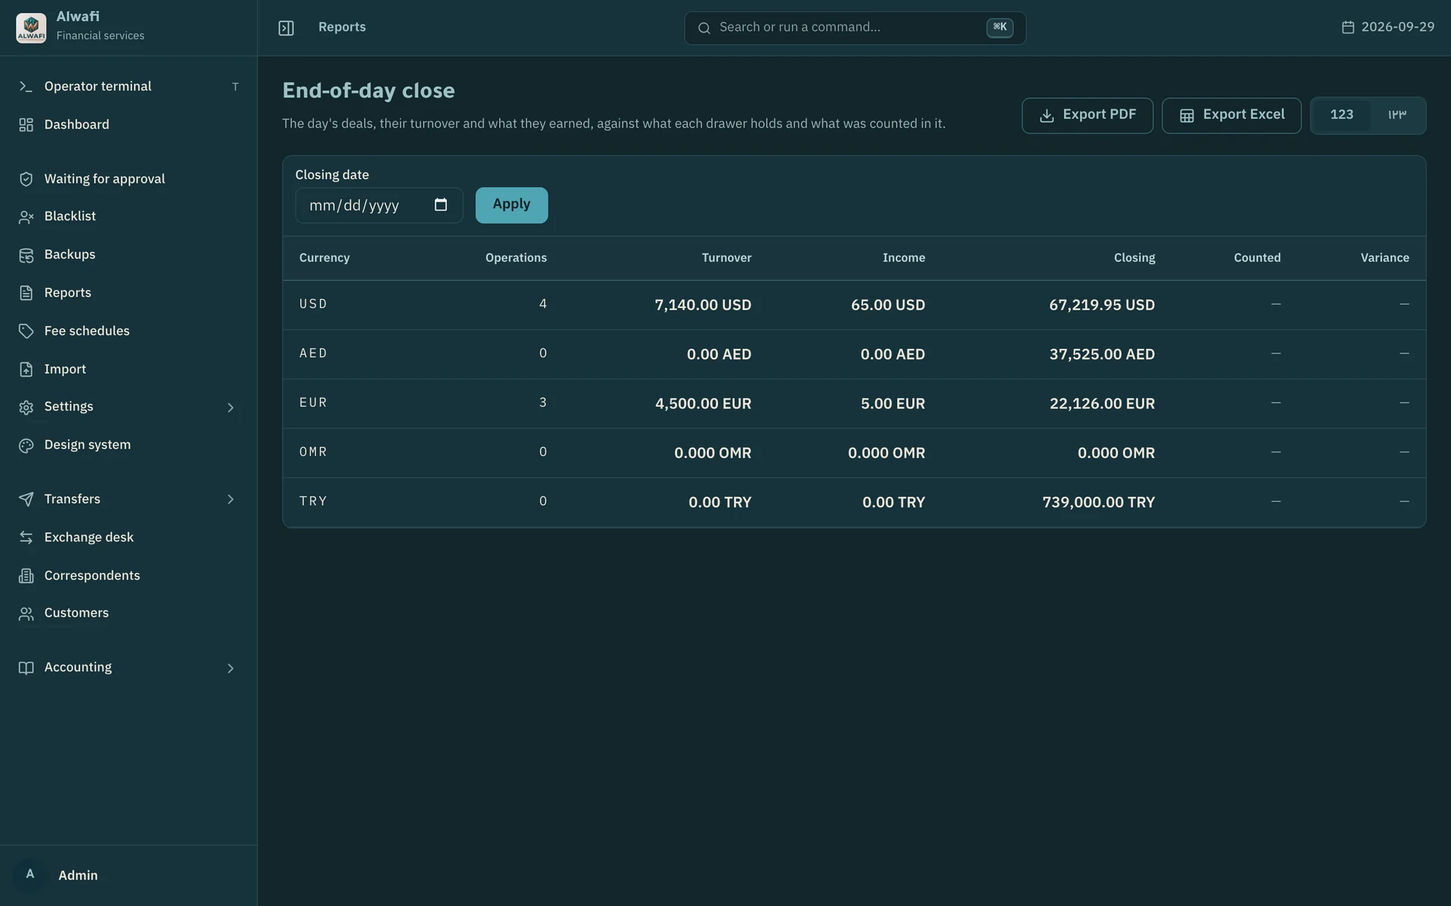Collapse sidebar using panel toggle icon

[286, 28]
